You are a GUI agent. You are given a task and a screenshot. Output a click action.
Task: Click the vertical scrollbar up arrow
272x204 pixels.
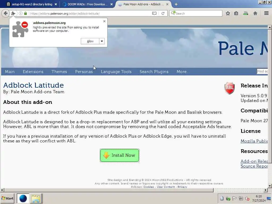coord(270,27)
